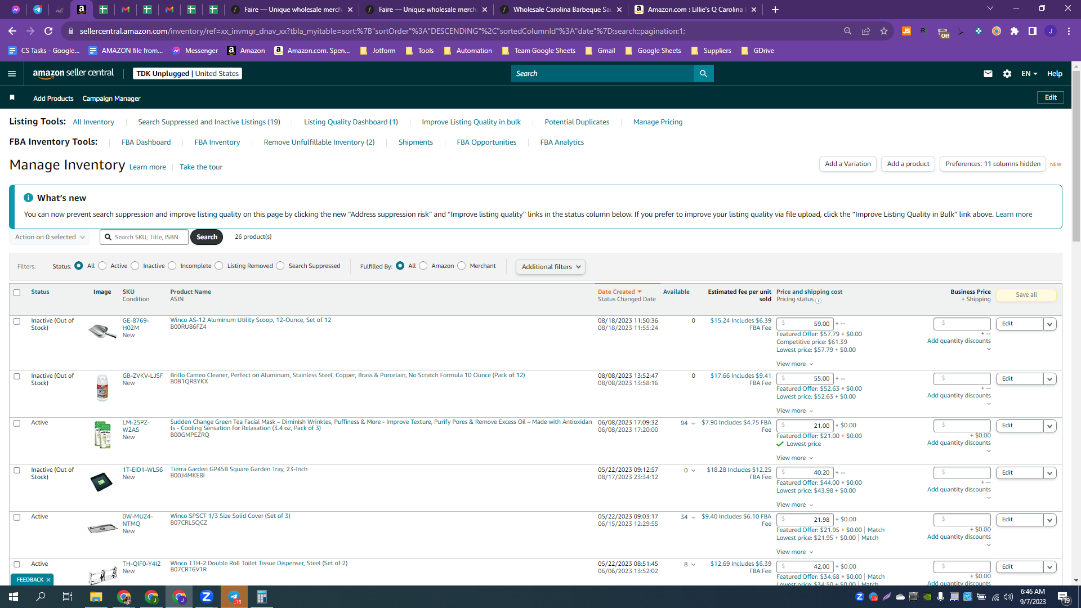Open the messages envelope icon

[x=988, y=74]
